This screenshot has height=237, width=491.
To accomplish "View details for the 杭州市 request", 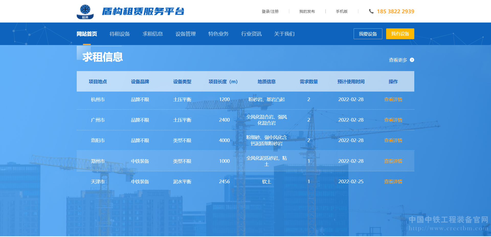I will (x=393, y=100).
